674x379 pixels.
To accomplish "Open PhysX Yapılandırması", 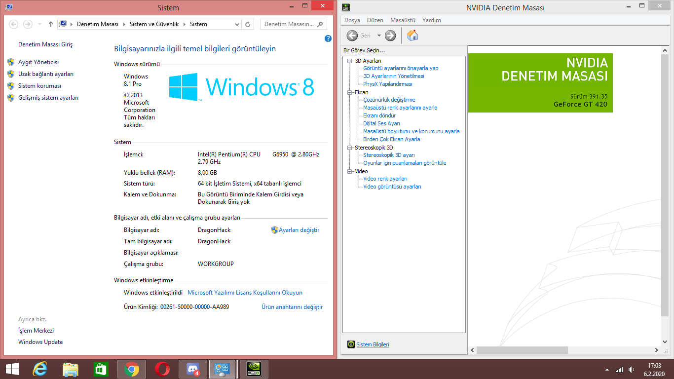I will tap(388, 84).
